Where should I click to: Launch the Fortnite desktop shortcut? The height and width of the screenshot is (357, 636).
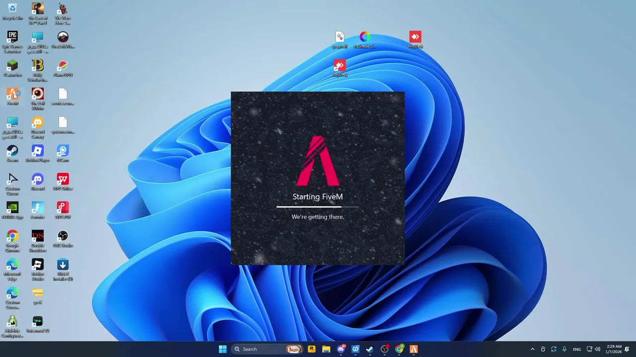(x=38, y=210)
